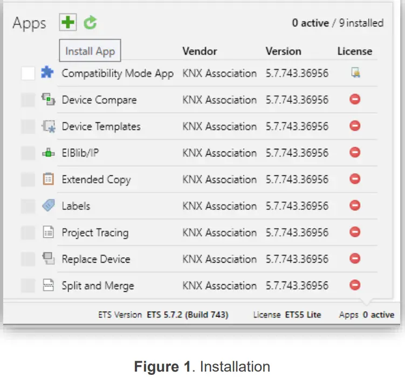Select the Labels row name
Viewport: 405px width, 377px height.
(x=76, y=206)
